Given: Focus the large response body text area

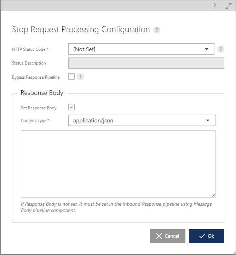Looking at the screenshot, I should click(x=118, y=164).
